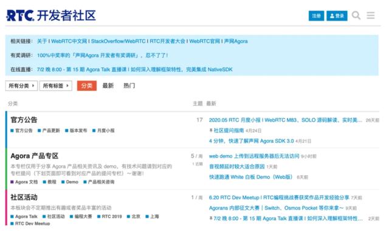Select the 上海 subcategory tag
The height and width of the screenshot is (231, 389).
pyautogui.click(x=152, y=216)
